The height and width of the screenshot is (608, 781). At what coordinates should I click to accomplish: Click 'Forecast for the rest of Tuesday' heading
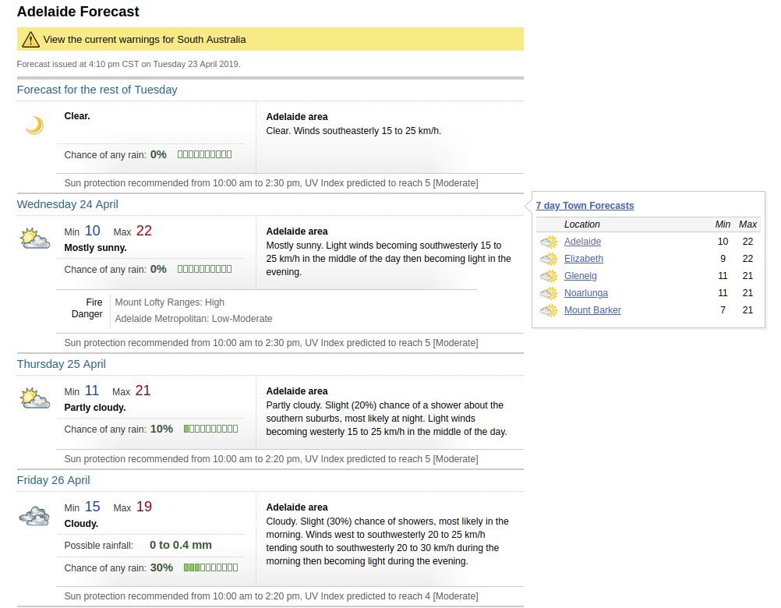coord(97,90)
